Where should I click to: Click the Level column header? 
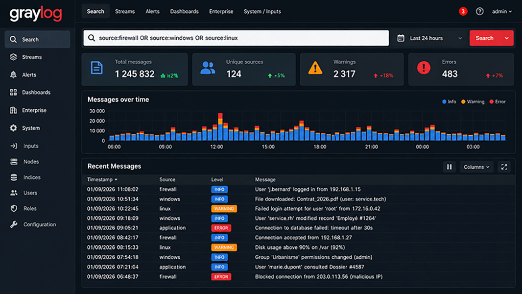point(217,179)
